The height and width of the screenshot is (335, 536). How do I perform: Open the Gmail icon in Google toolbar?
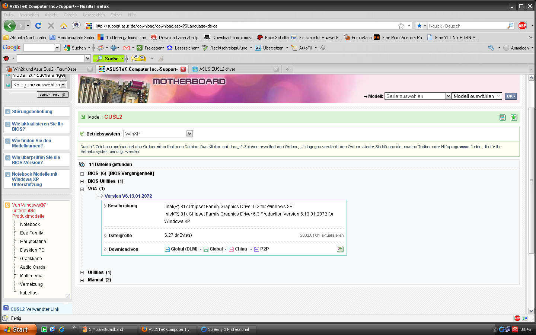click(127, 48)
